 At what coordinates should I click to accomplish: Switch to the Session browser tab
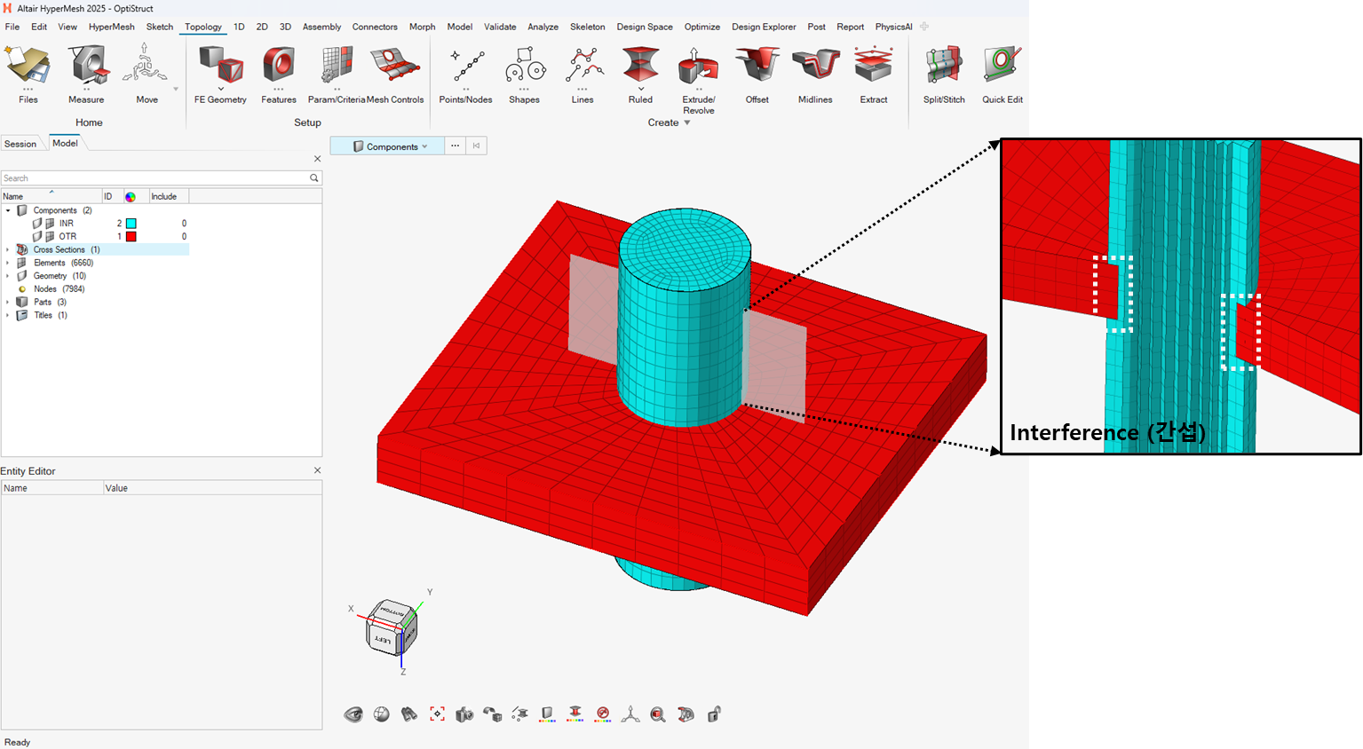pos(20,144)
